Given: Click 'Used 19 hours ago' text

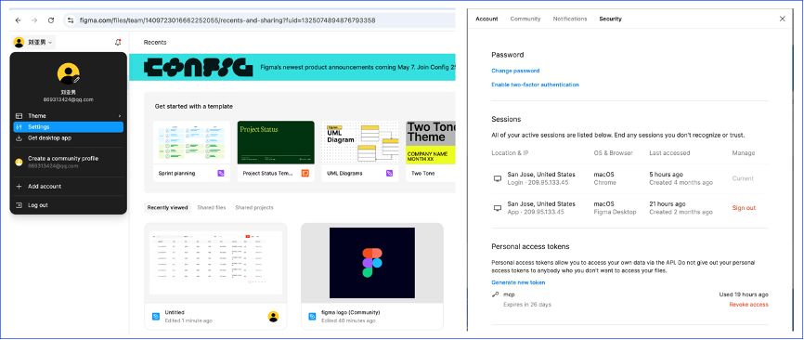Looking at the screenshot, I should [x=744, y=294].
